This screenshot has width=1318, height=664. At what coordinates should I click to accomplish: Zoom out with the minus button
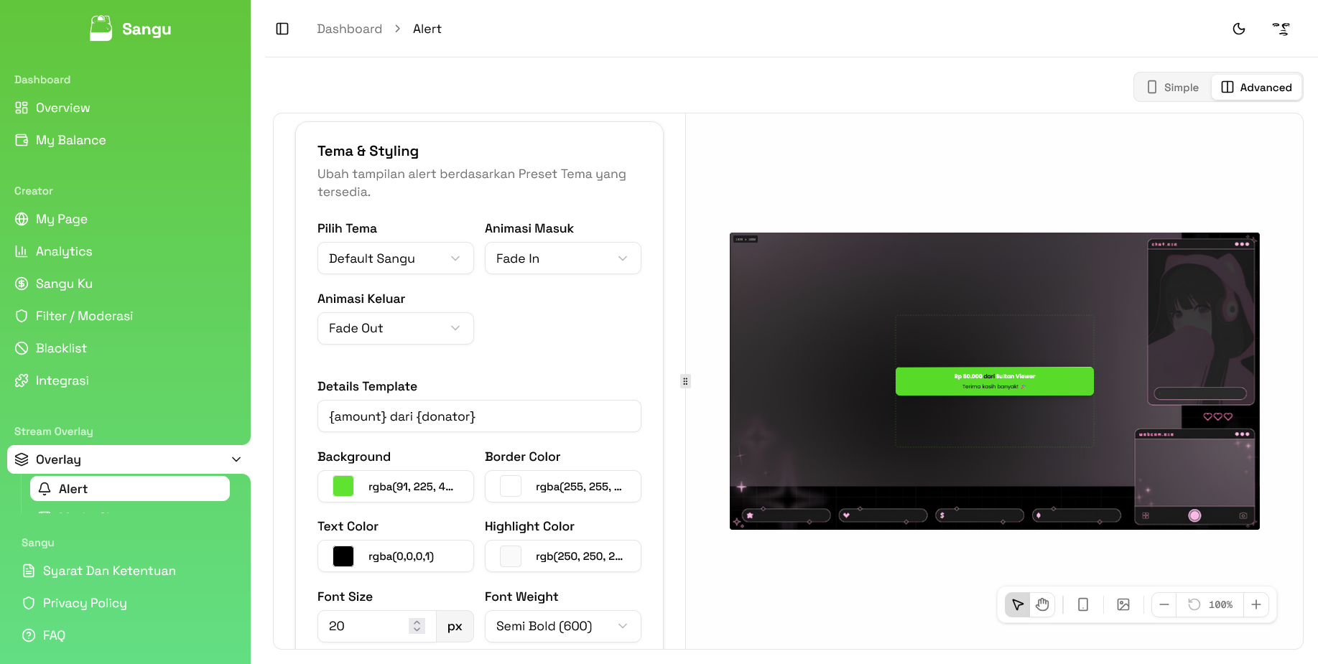click(x=1164, y=604)
